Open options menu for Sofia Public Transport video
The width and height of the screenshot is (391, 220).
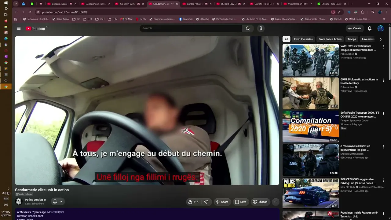tap(383, 114)
